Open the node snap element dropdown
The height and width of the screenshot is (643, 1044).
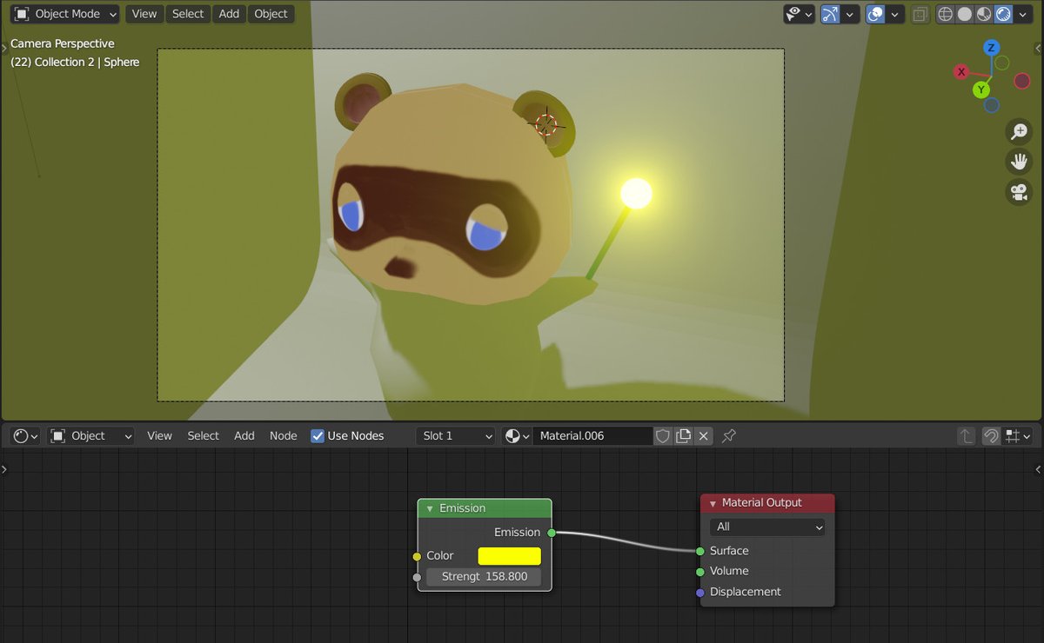pyautogui.click(x=1017, y=435)
